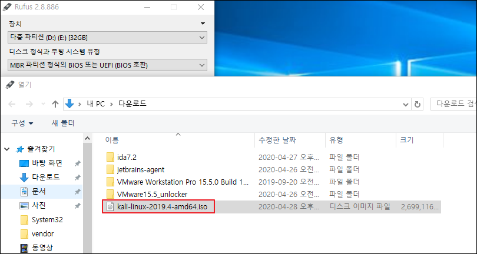This screenshot has height=254, width=477.
Task: Go back with the left arrow button
Action: [12, 104]
